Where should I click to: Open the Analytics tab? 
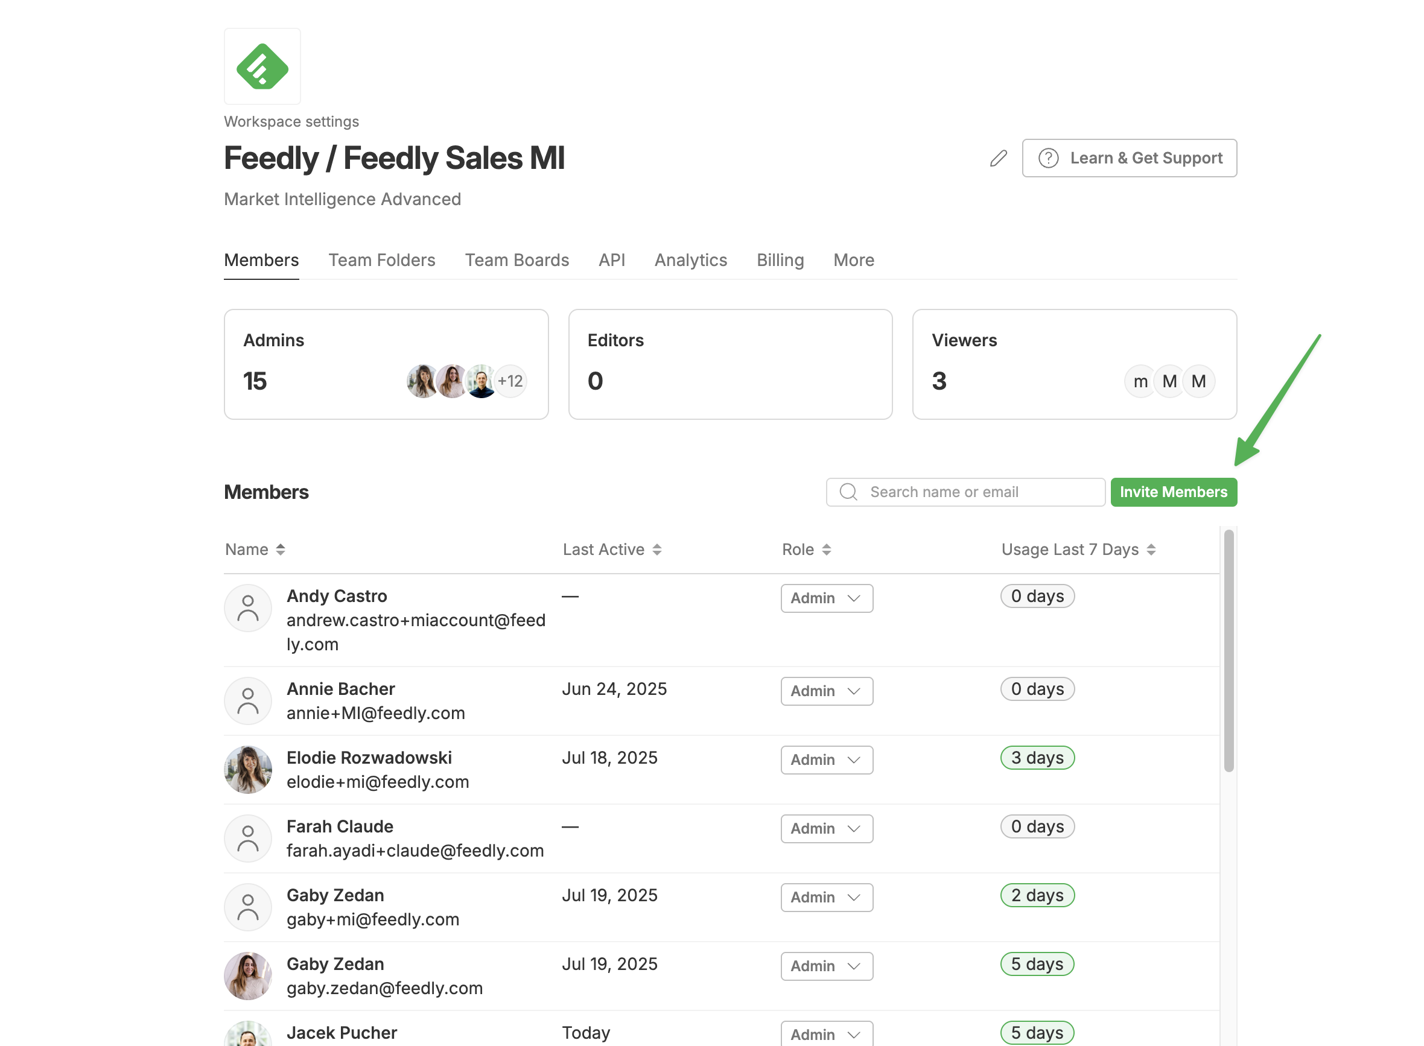[691, 260]
